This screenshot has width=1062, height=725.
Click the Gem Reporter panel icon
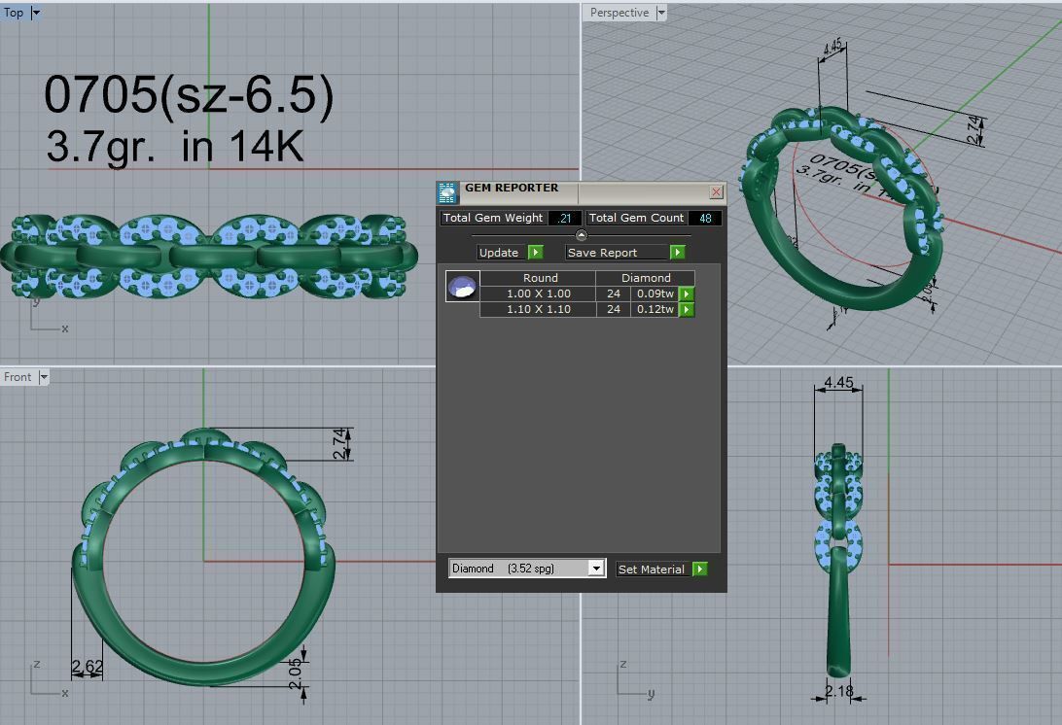(447, 193)
